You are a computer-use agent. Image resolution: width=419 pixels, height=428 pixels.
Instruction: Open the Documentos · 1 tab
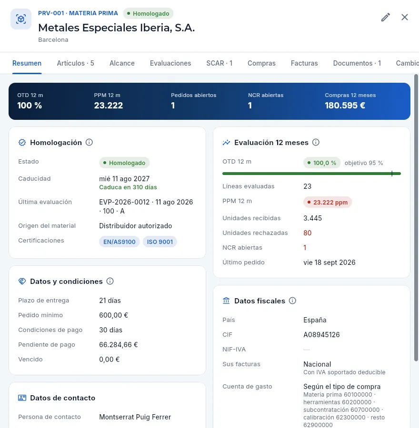(x=357, y=63)
